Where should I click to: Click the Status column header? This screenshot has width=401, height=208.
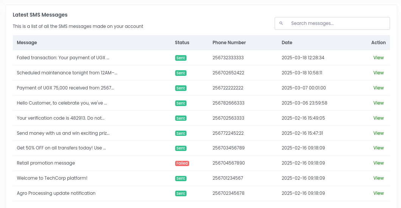pos(182,43)
